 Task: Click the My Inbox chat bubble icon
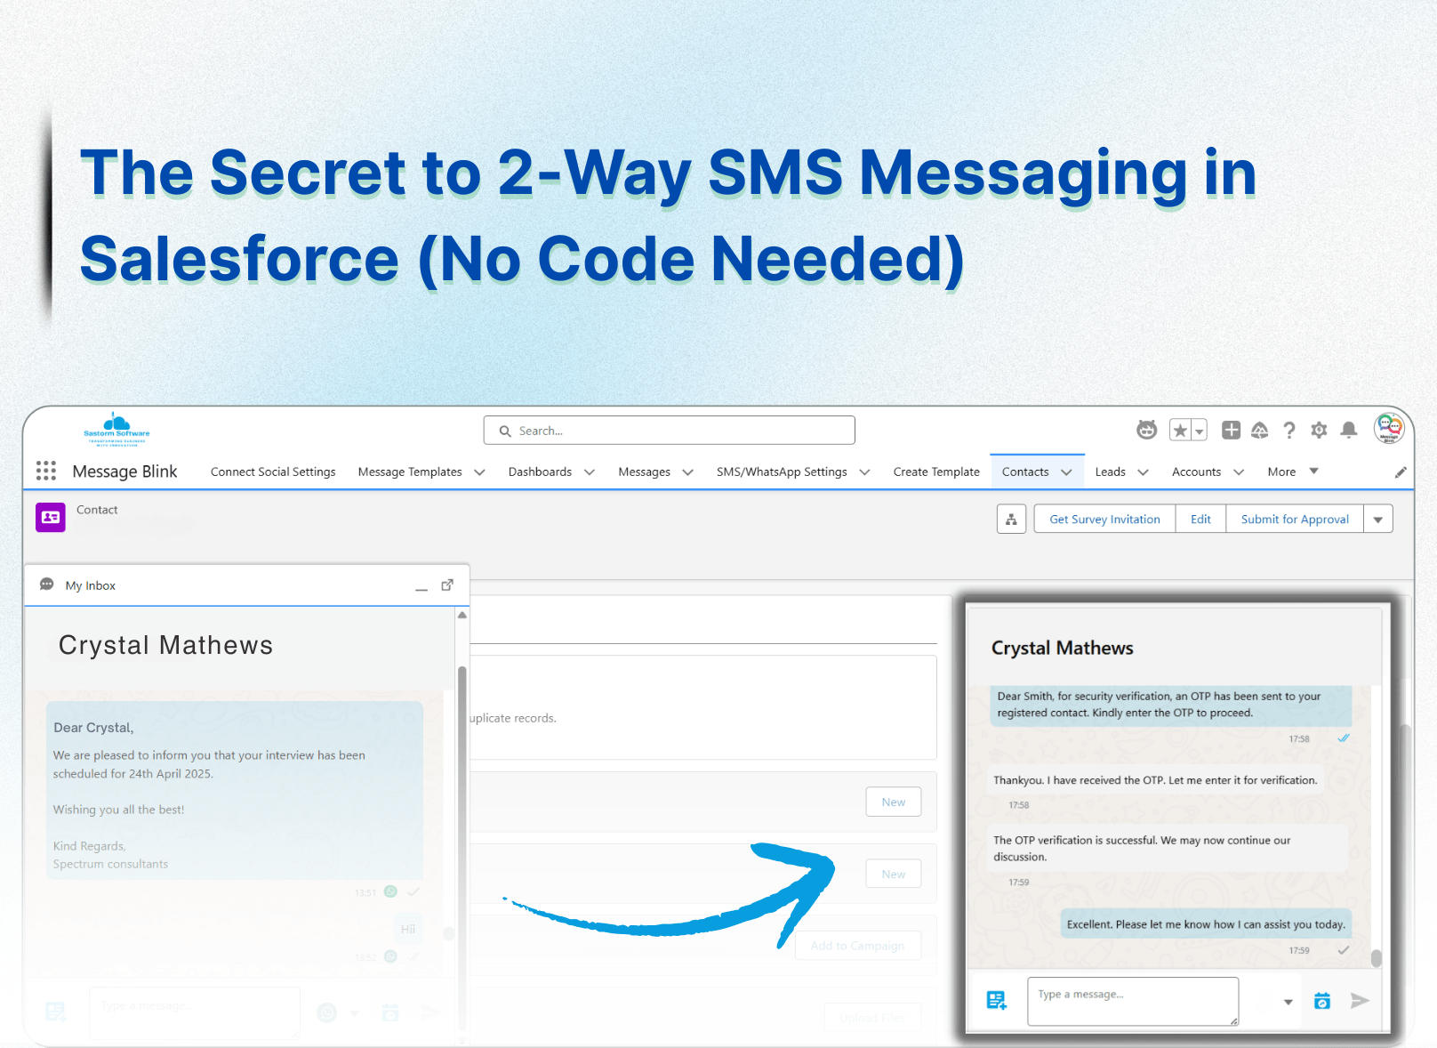point(47,584)
